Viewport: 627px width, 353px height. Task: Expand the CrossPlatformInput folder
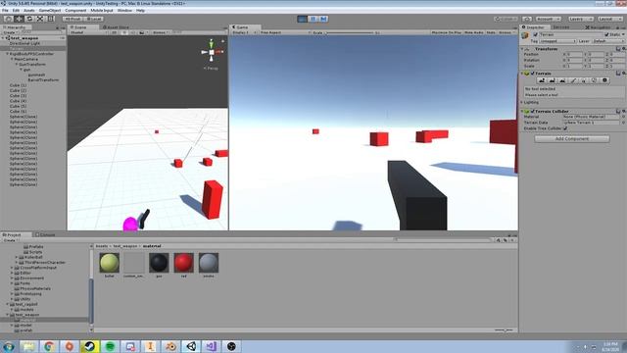click(x=12, y=268)
